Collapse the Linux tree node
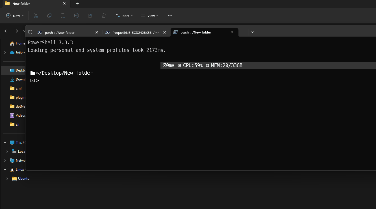This screenshot has height=209, width=376. (5, 170)
